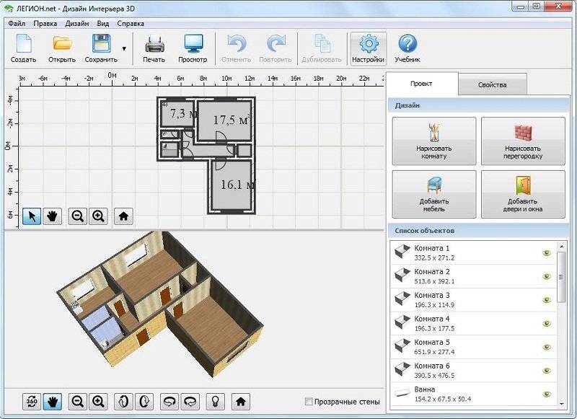Toggle visibility of Комната 5

547,347
